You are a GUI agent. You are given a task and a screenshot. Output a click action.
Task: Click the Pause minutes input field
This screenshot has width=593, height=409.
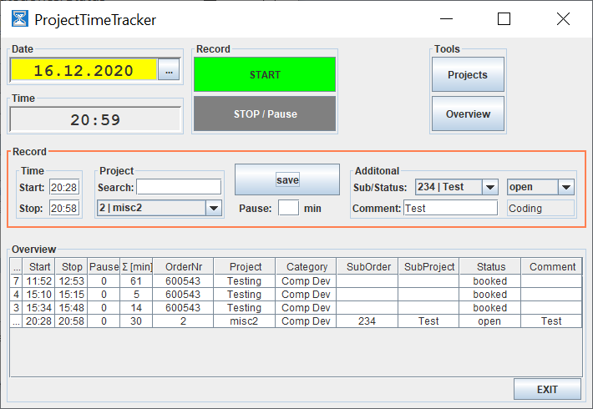click(288, 208)
